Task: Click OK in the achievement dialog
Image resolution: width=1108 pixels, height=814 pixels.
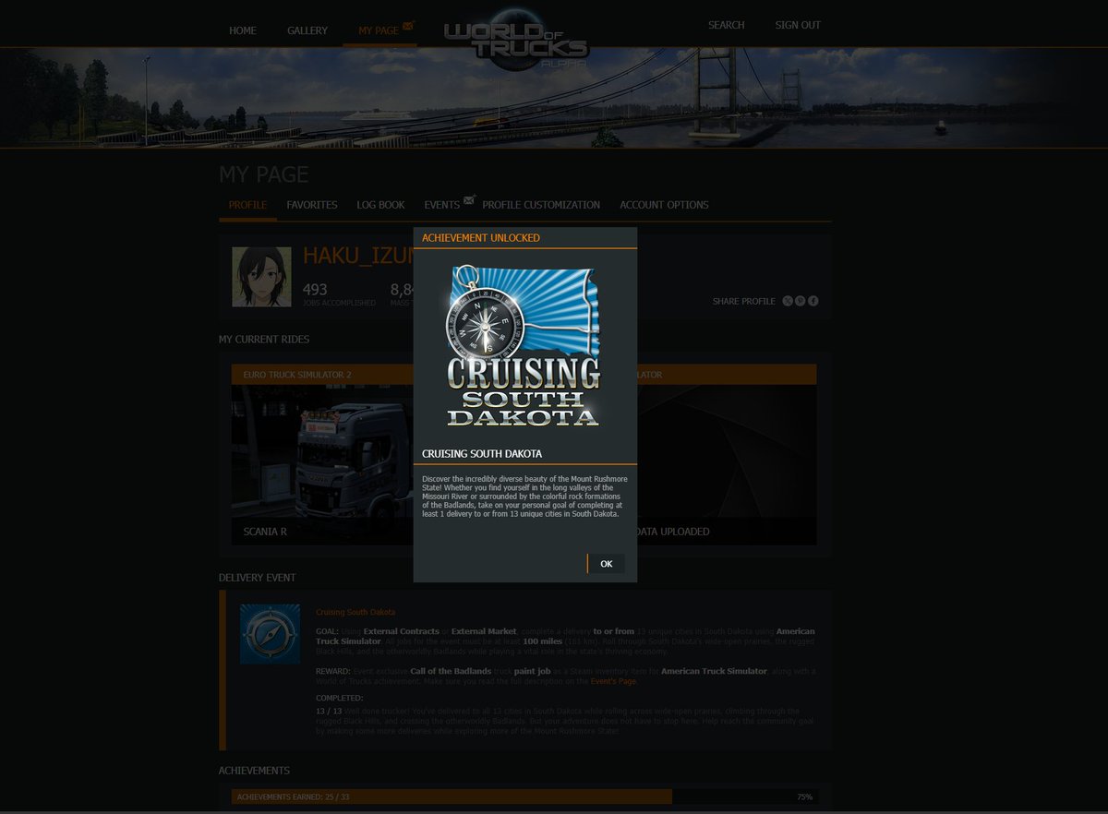Action: 606,563
